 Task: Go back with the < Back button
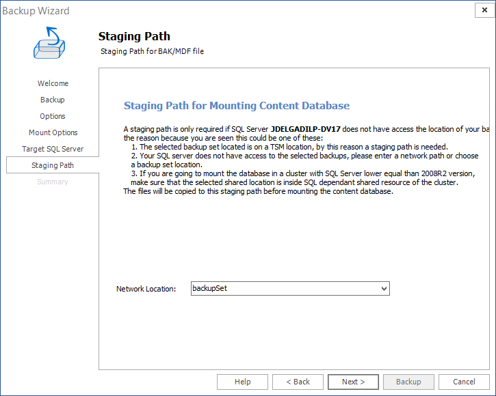298,382
